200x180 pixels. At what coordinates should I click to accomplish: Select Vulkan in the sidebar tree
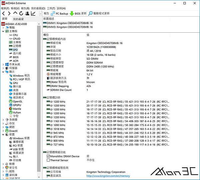click(x=15, y=113)
